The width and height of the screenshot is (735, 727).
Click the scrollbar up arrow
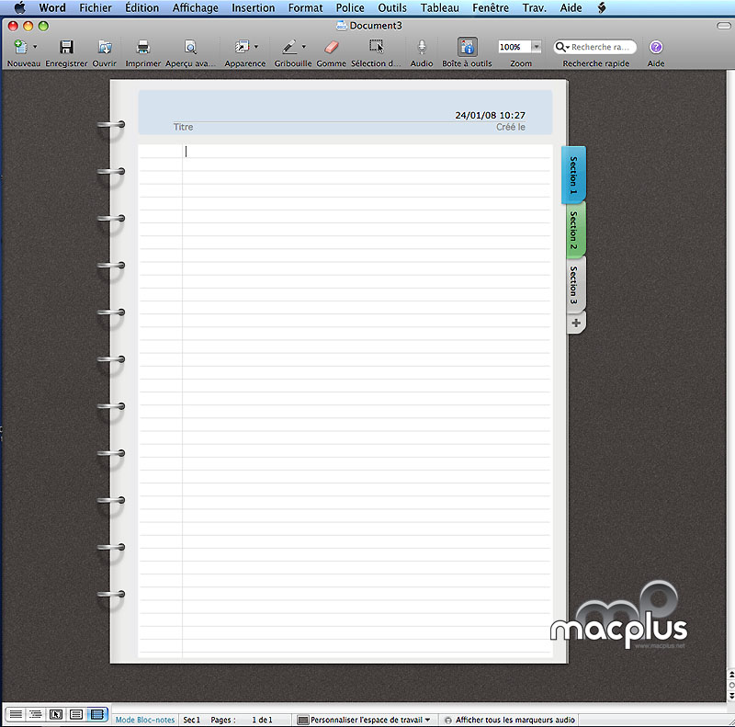(x=730, y=675)
